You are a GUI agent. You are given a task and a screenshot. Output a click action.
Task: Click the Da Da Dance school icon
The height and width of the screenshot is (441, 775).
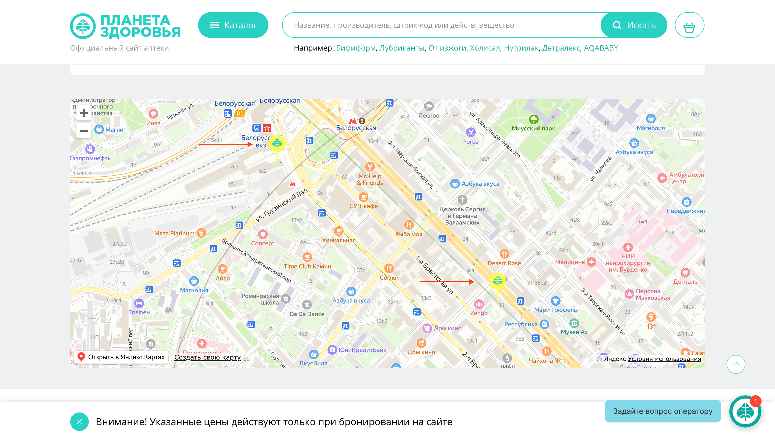pos(307,305)
